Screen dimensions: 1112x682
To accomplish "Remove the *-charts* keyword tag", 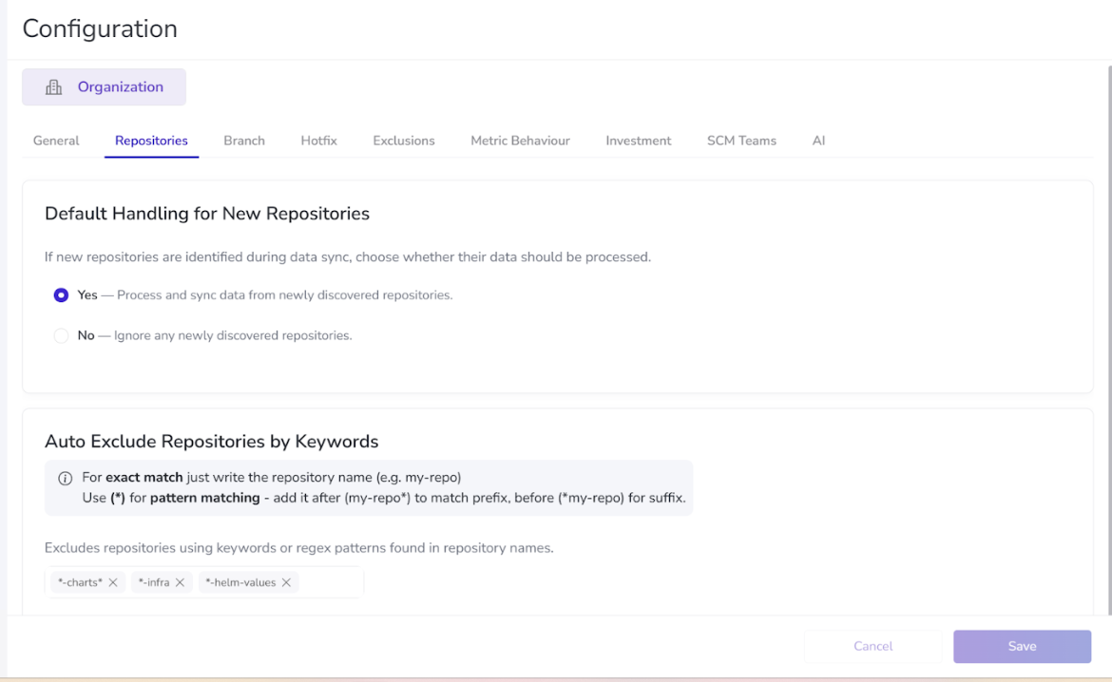I will 113,582.
